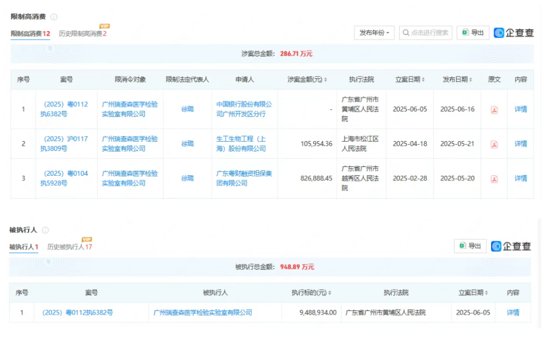Image resolution: width=555 pixels, height=339 pixels.
Task: Click the 点击进行搜索 search field
Action: tap(425, 33)
